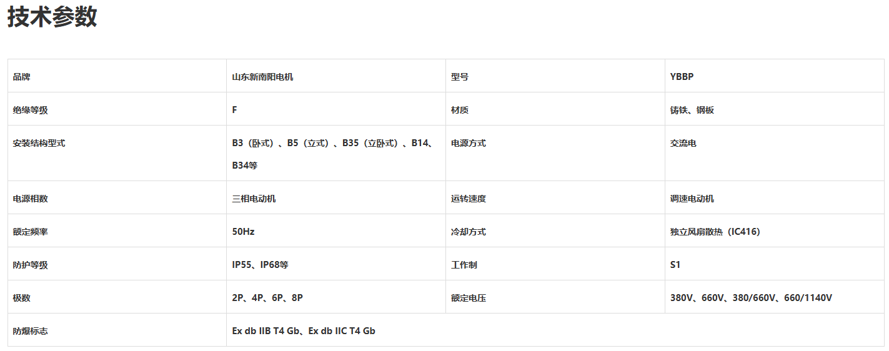Select the 50Hz frequency value
The width and height of the screenshot is (889, 351).
[x=244, y=232]
